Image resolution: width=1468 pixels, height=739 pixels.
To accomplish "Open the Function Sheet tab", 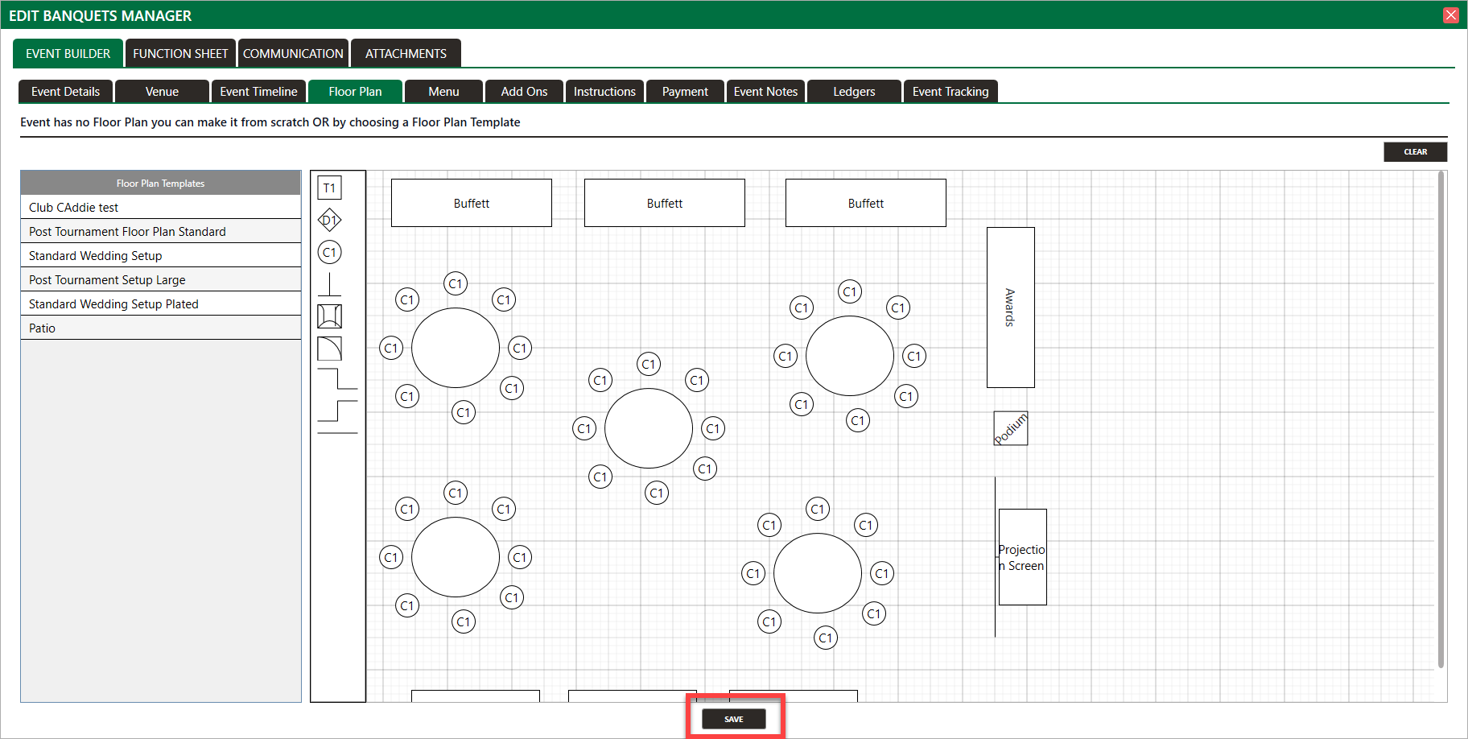I will 180,53.
